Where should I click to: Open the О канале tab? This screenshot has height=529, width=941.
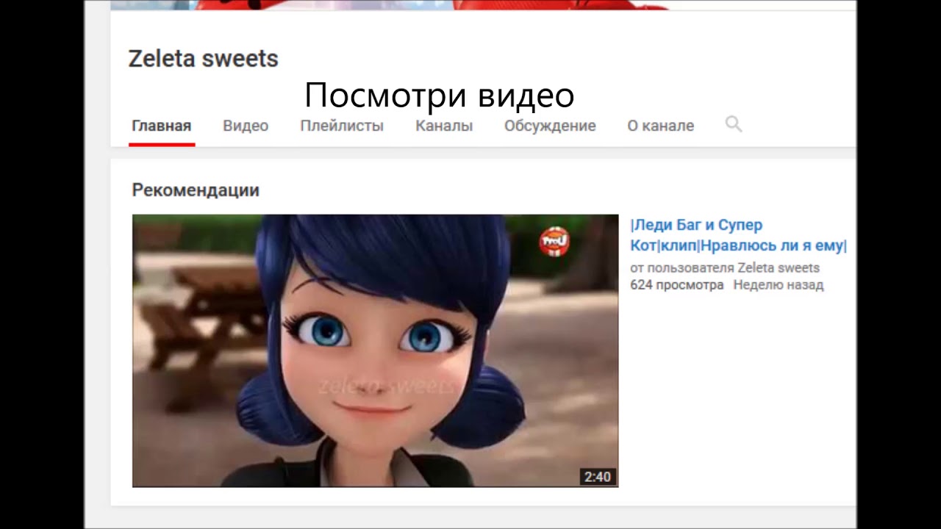(x=660, y=126)
